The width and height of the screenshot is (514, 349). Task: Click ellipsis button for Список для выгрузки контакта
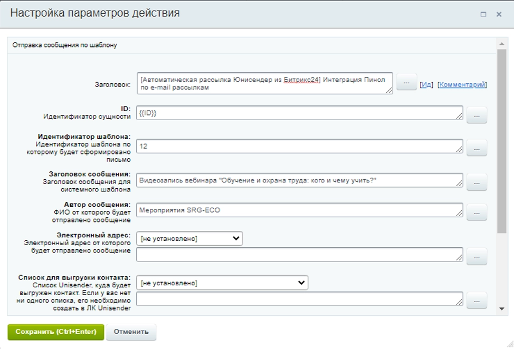pos(477,300)
